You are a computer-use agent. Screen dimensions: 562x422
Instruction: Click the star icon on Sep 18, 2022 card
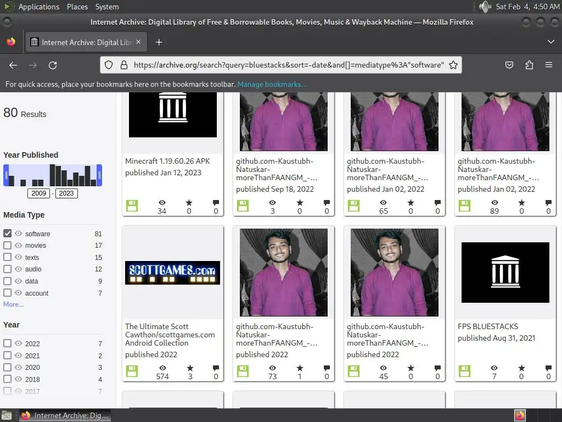tap(300, 203)
